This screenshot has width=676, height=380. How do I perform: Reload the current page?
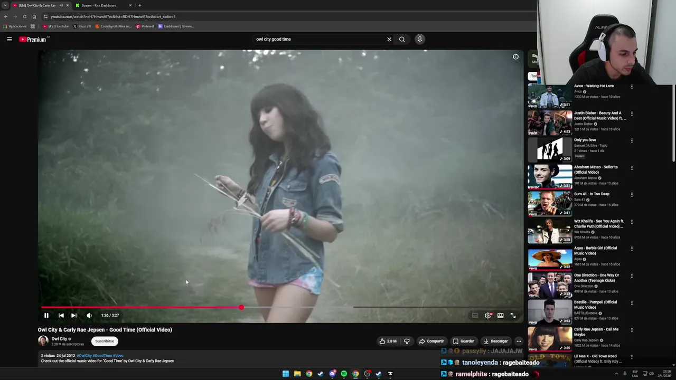[24, 16]
